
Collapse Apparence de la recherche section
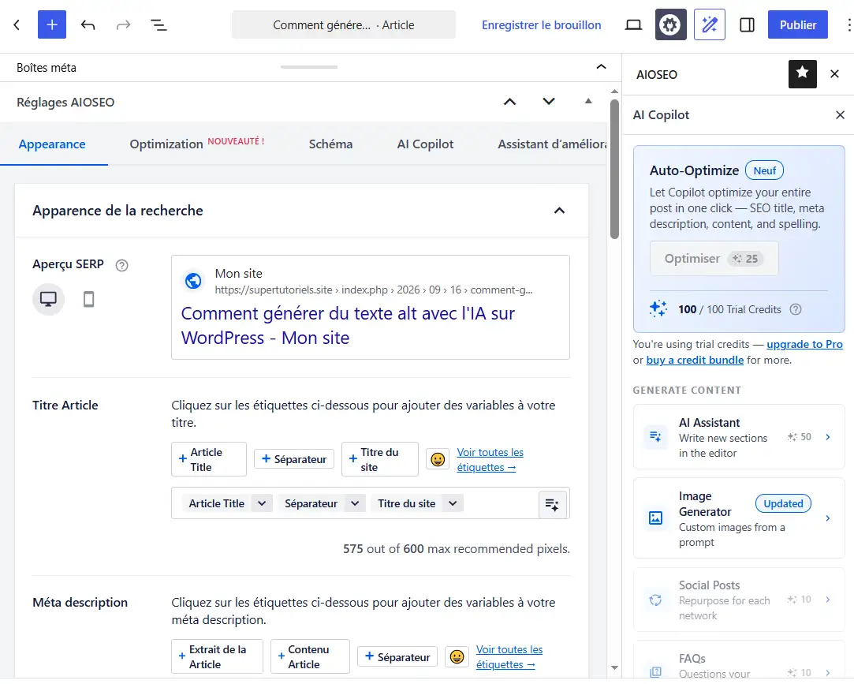[559, 211]
